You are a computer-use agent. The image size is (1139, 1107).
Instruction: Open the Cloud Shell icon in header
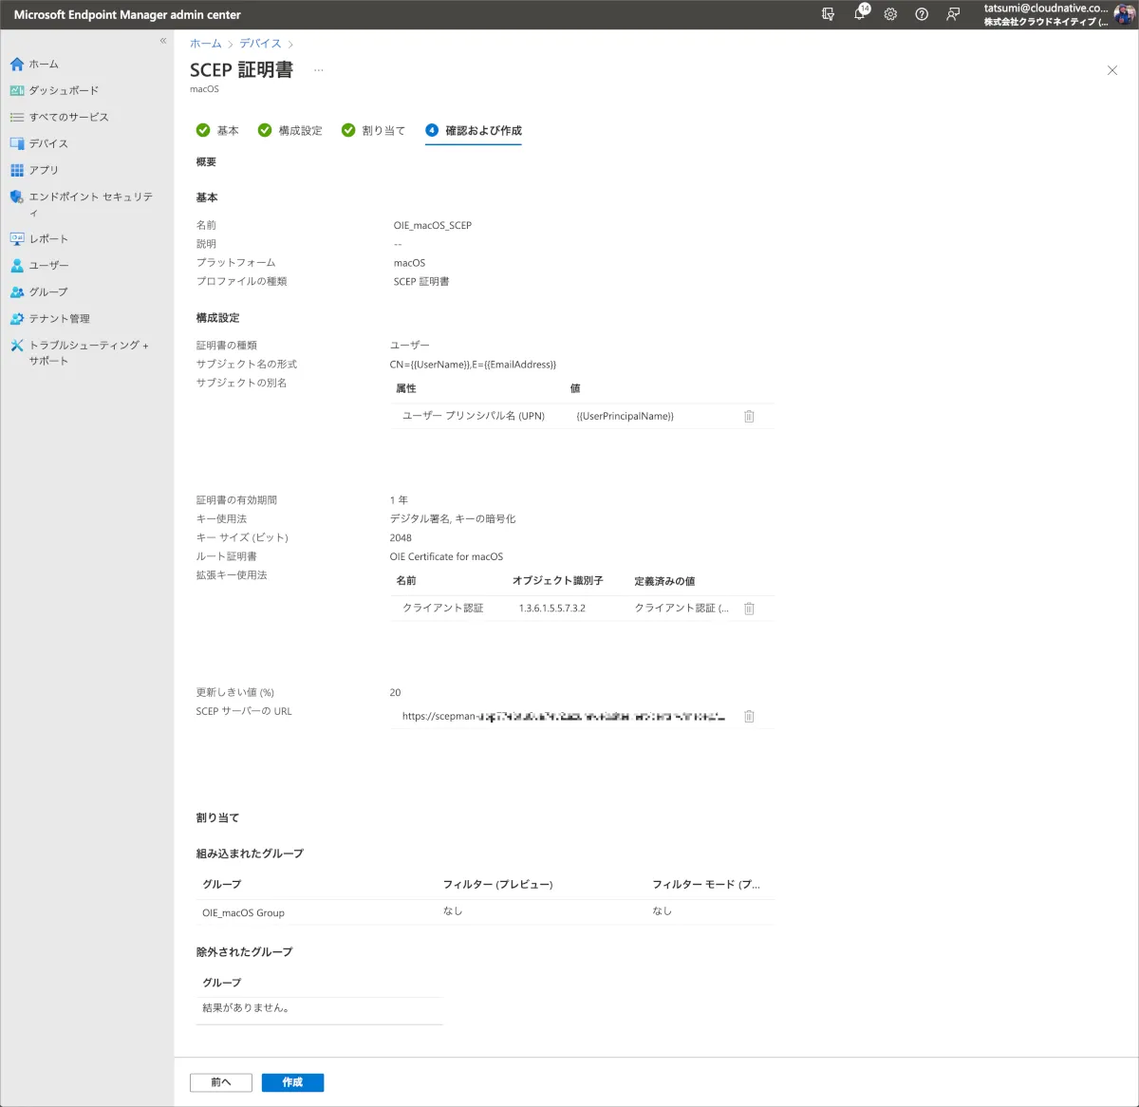828,14
